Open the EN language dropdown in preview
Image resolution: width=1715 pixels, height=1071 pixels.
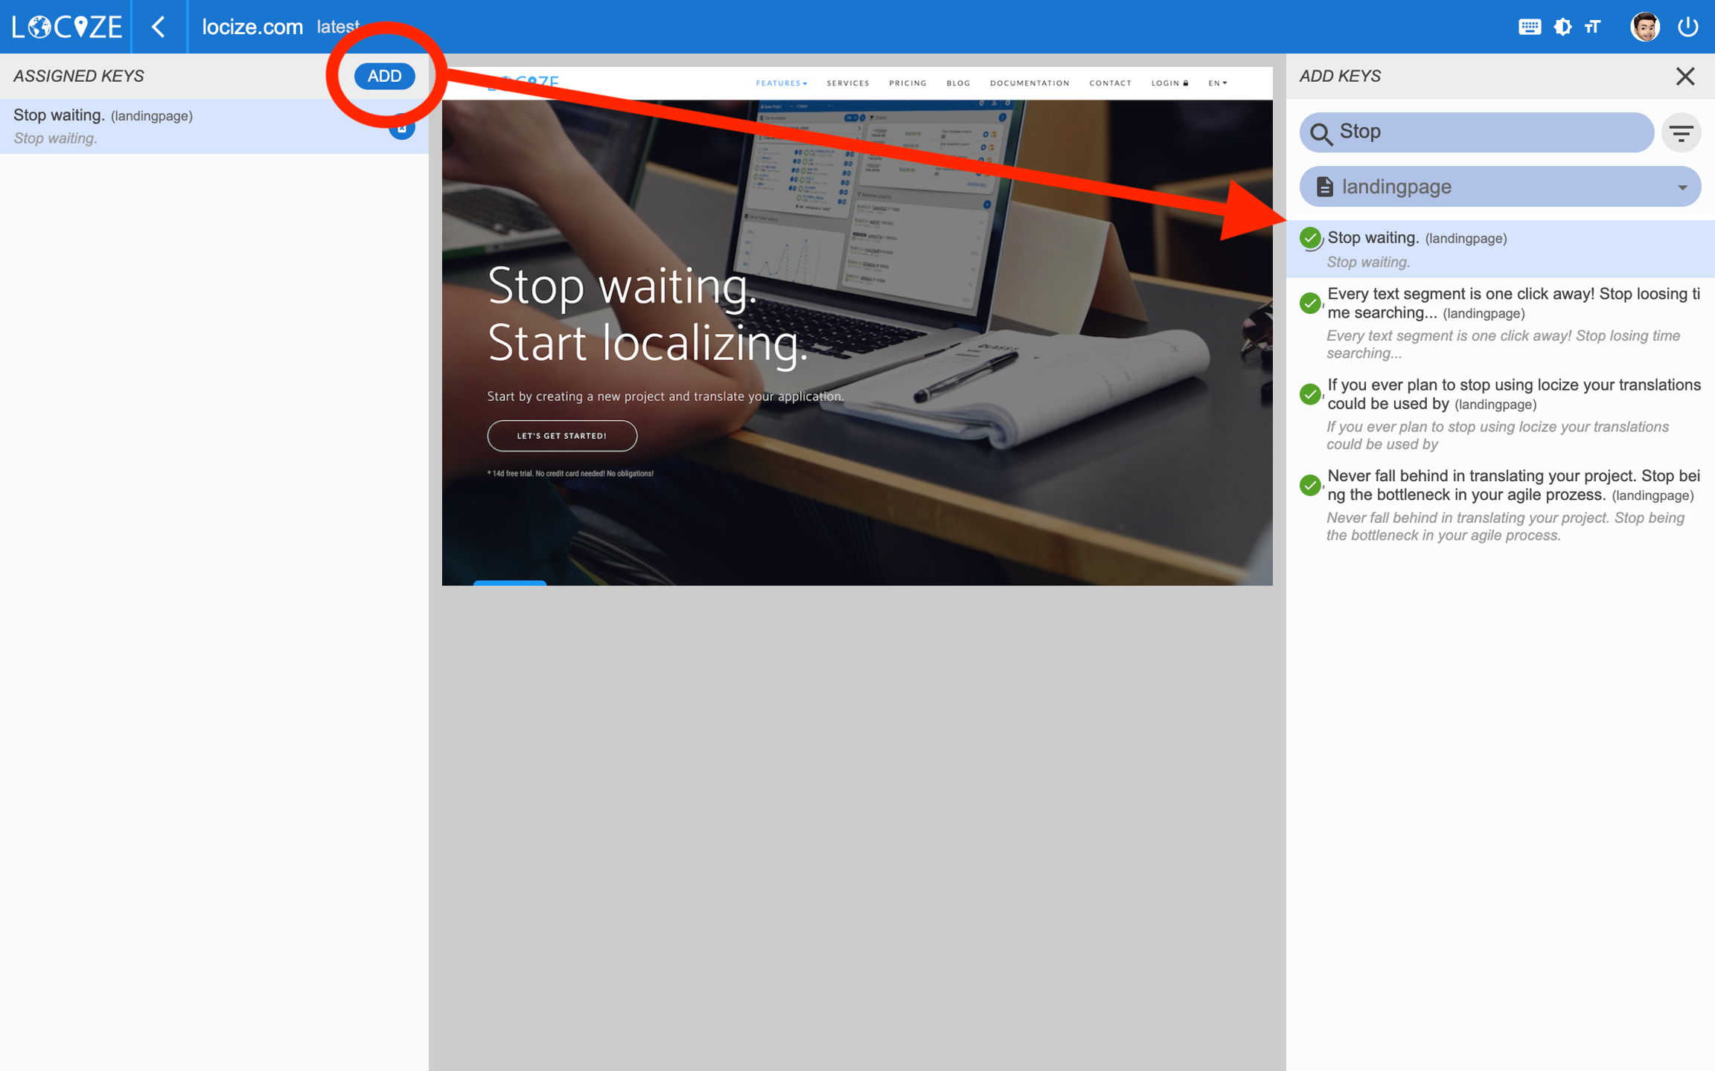(1217, 83)
